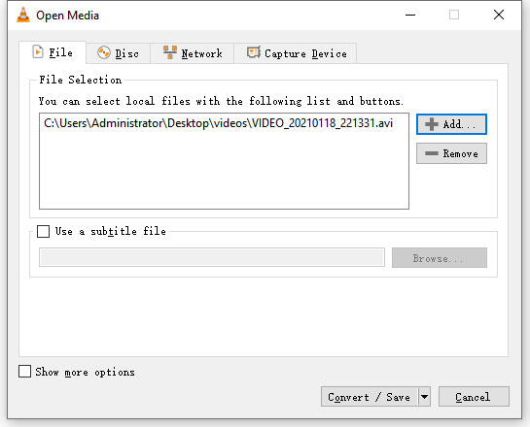
Task: Expand the Convert / Save dropdown arrow
Action: (x=424, y=397)
